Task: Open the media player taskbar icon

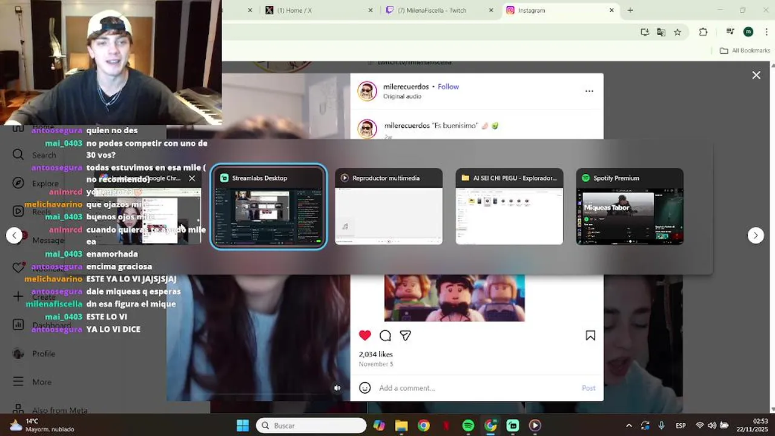Action: (x=535, y=426)
